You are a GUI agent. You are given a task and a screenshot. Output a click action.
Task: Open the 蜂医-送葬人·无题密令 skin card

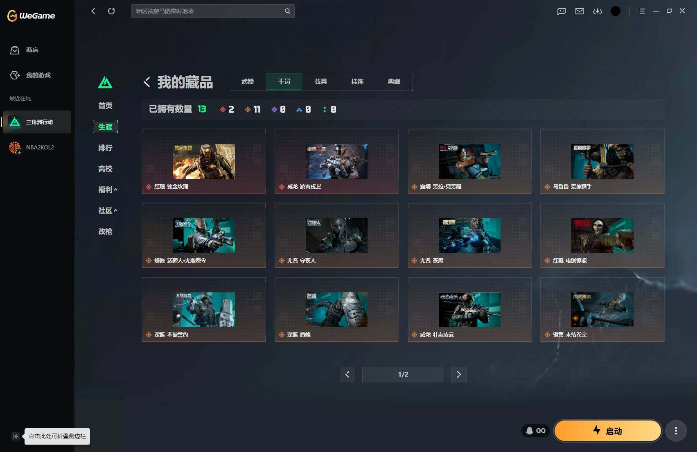[204, 235]
